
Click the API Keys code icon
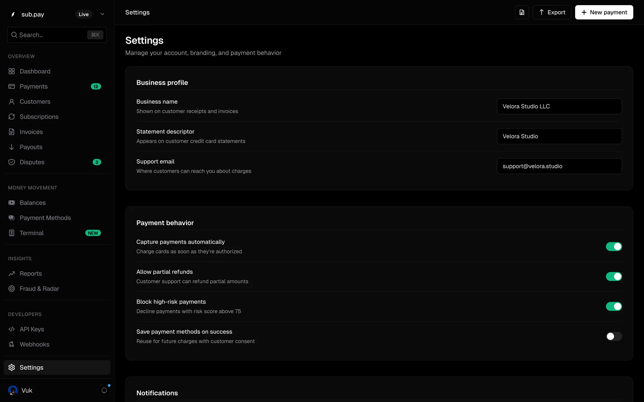tap(12, 329)
